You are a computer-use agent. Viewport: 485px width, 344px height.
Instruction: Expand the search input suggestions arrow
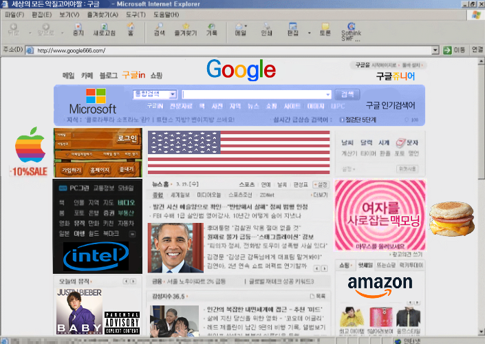pos(328,94)
